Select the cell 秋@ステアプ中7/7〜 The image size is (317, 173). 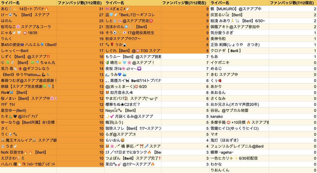click(133, 39)
